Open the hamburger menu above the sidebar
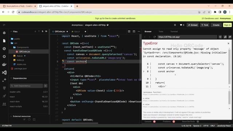This screenshot has width=233, height=131. 4,25
